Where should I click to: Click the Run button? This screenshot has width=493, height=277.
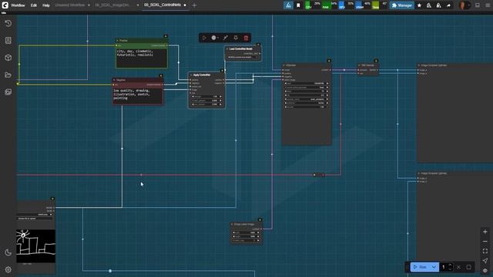tap(420, 267)
